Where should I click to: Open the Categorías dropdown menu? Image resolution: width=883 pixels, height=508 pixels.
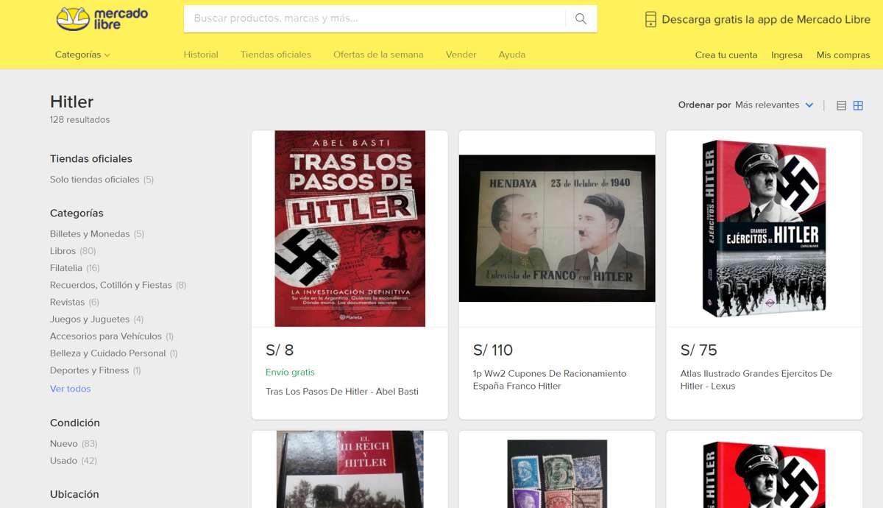[x=82, y=54]
